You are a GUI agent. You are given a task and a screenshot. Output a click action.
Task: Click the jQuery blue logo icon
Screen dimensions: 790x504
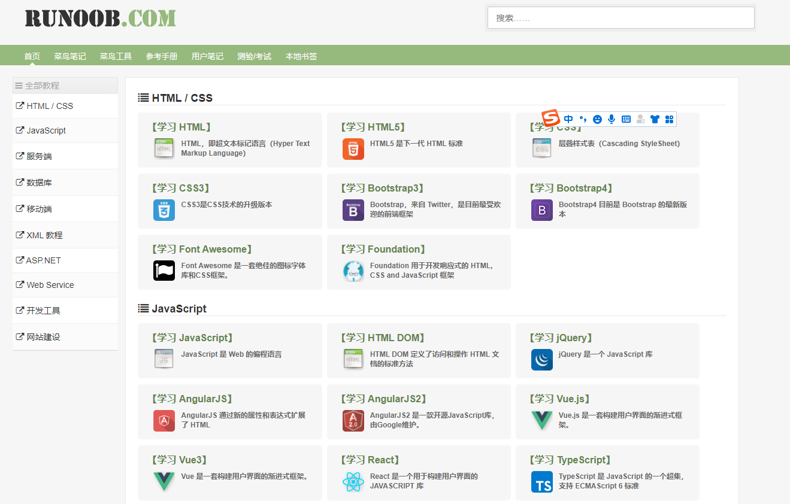point(541,360)
